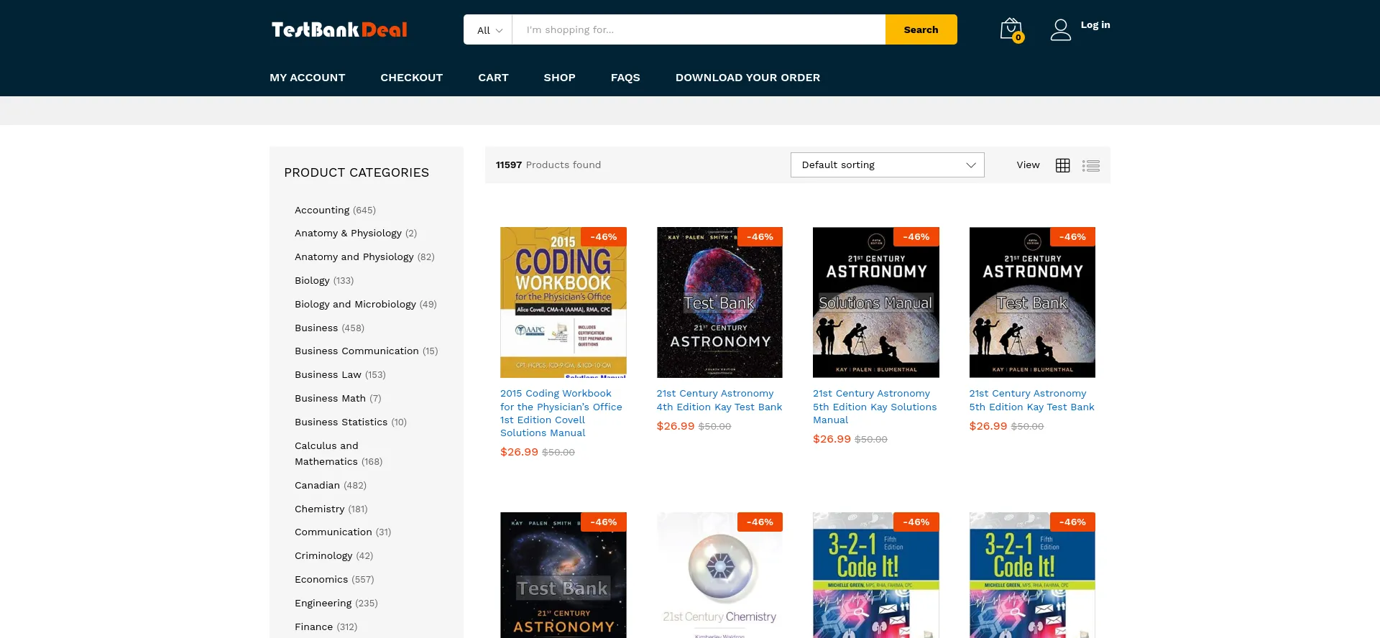The height and width of the screenshot is (638, 1380).
Task: Click the 'I'm shopping for' search field
Action: point(697,30)
